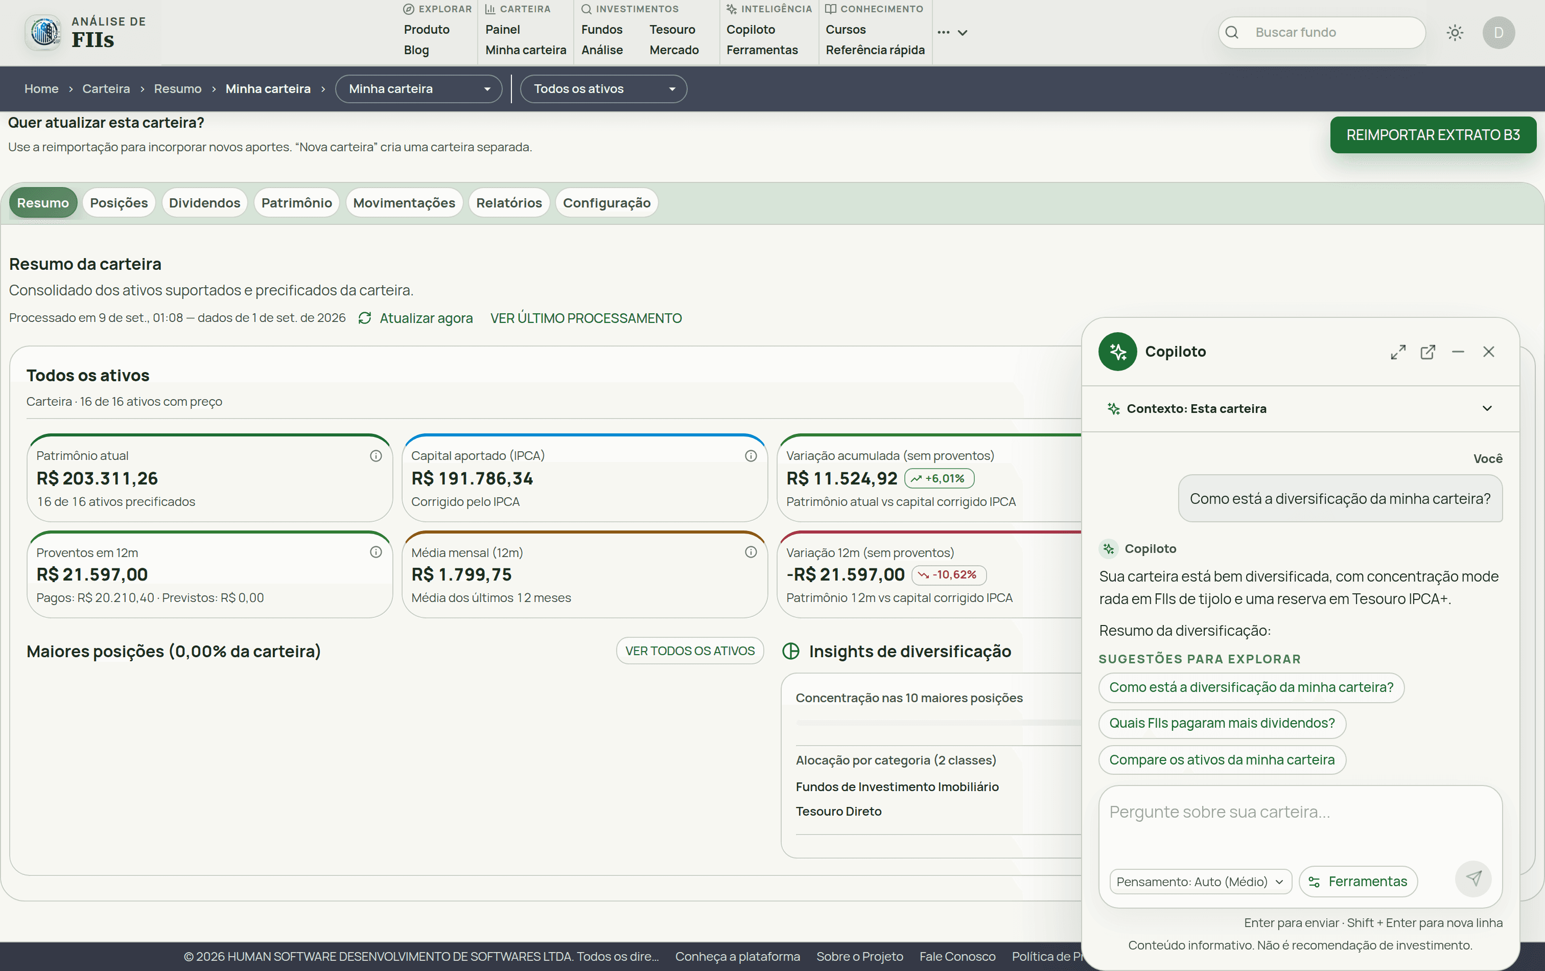Open Tesouro in the Investimentos menu
Viewport: 1545px width, 971px height.
coord(672,30)
